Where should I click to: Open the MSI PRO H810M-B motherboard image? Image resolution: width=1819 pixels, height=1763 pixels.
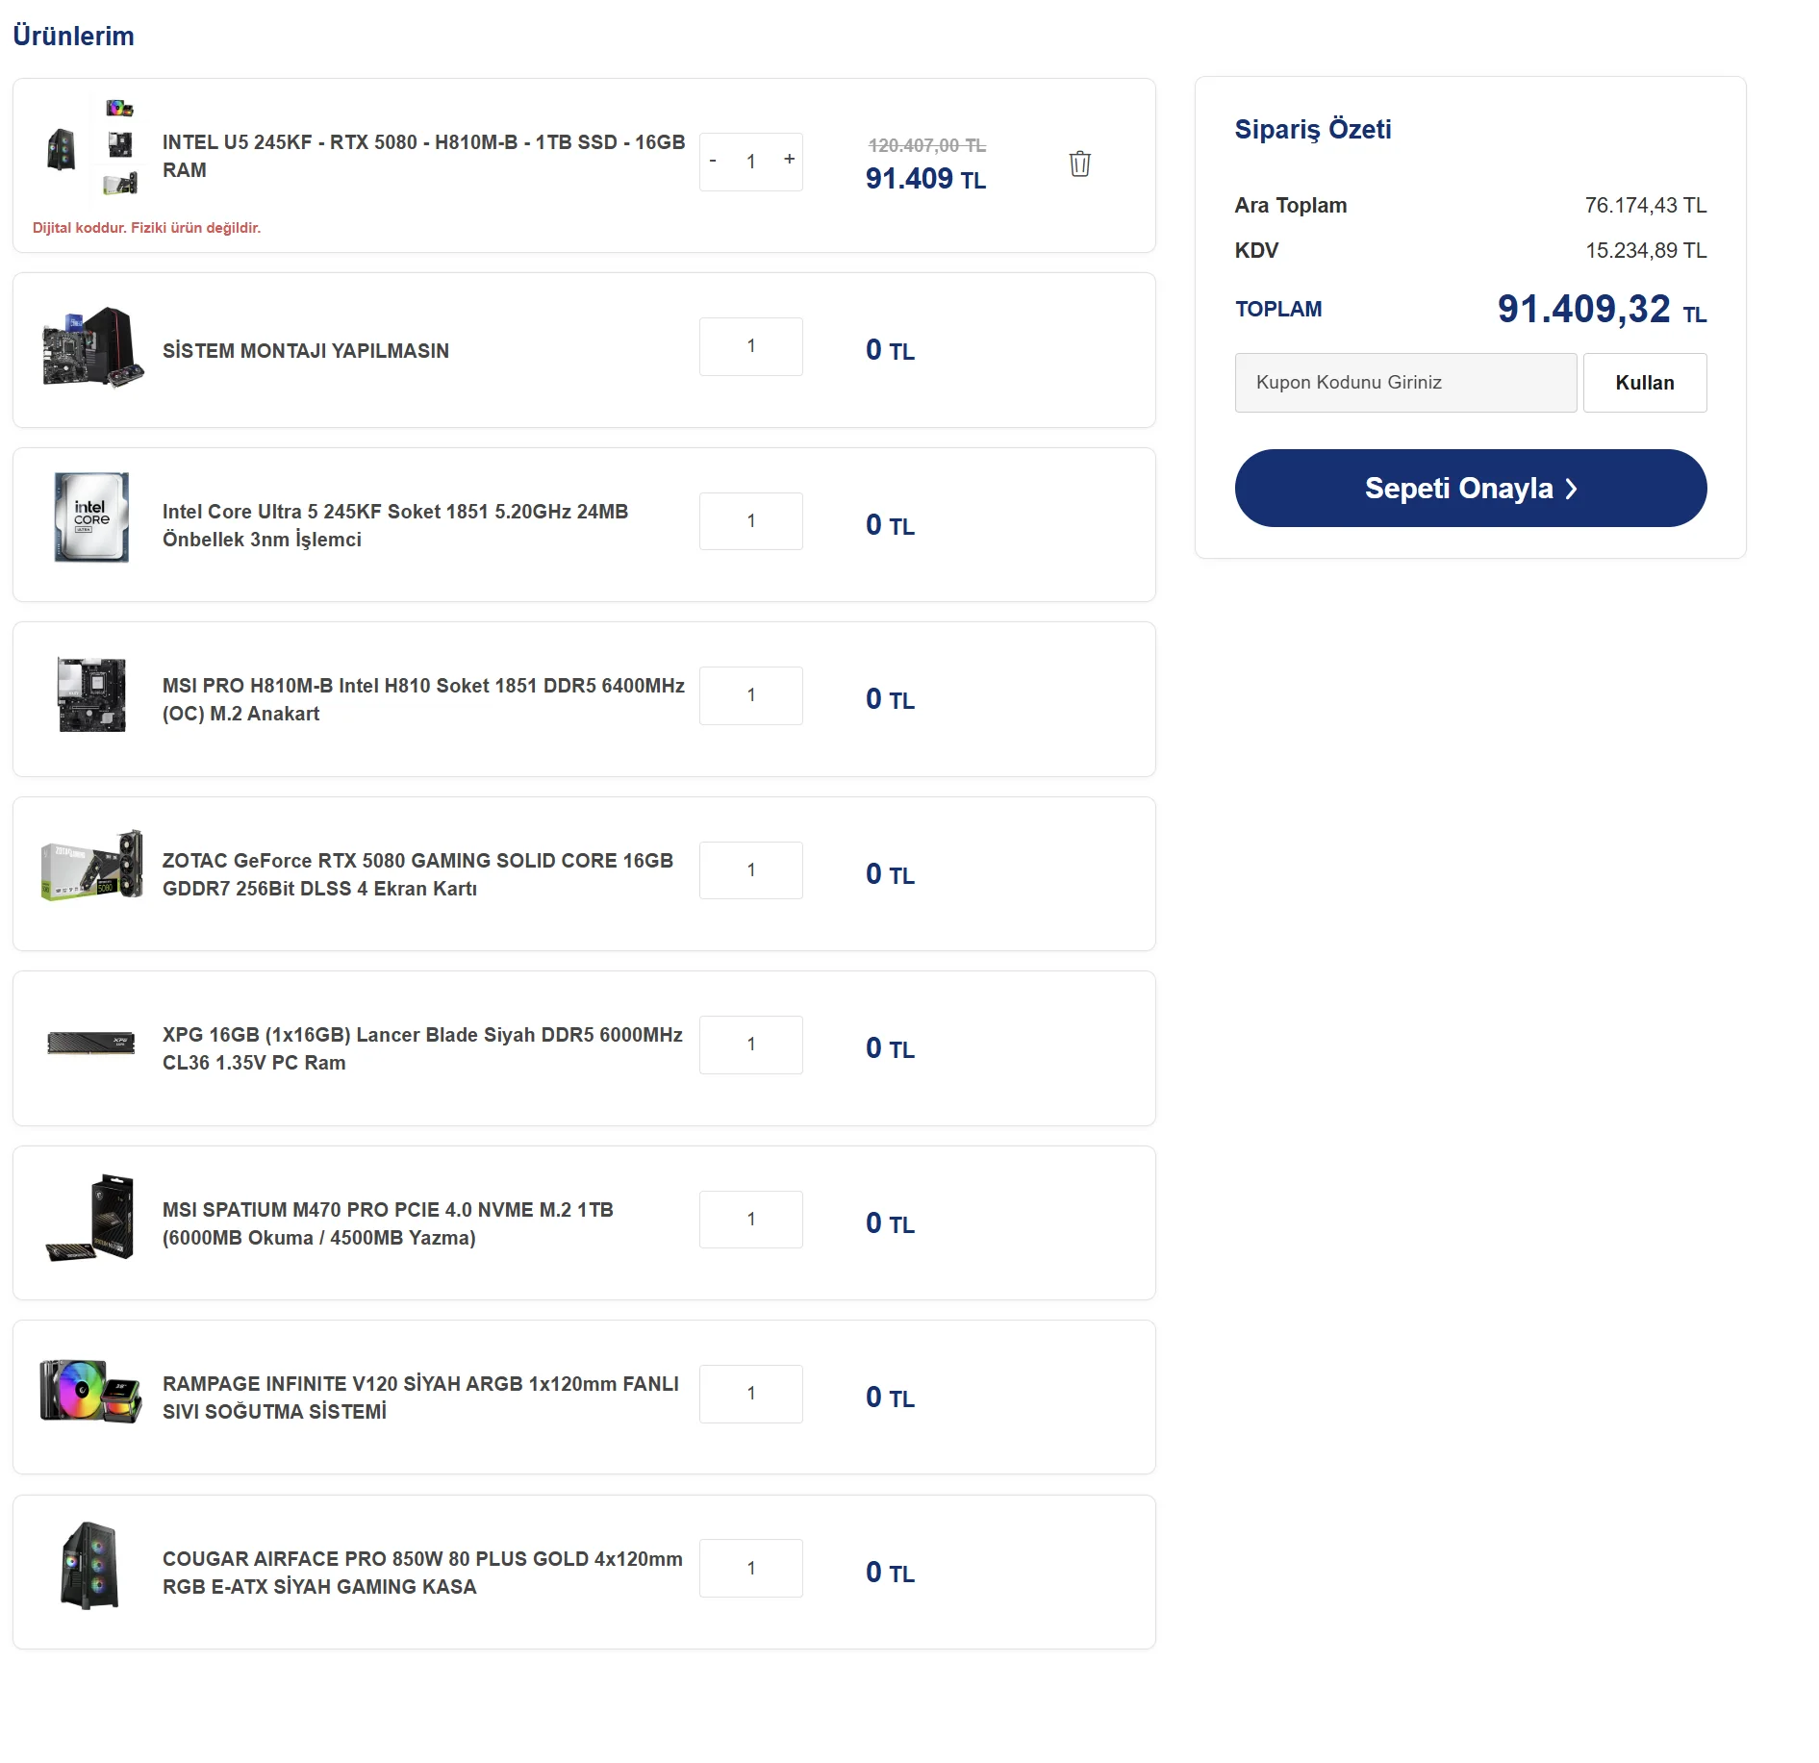coord(91,694)
